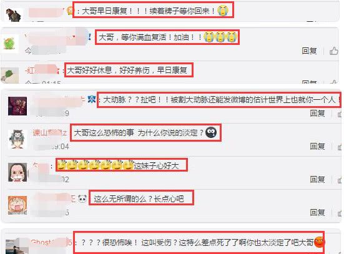
Task: Open the orange-haired anime avatar profile
Action: (17, 205)
